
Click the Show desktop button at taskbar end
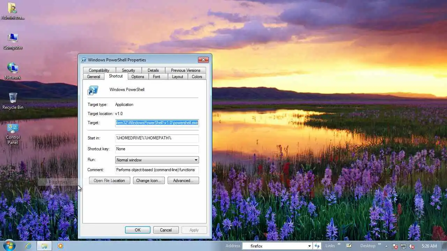(x=444, y=246)
